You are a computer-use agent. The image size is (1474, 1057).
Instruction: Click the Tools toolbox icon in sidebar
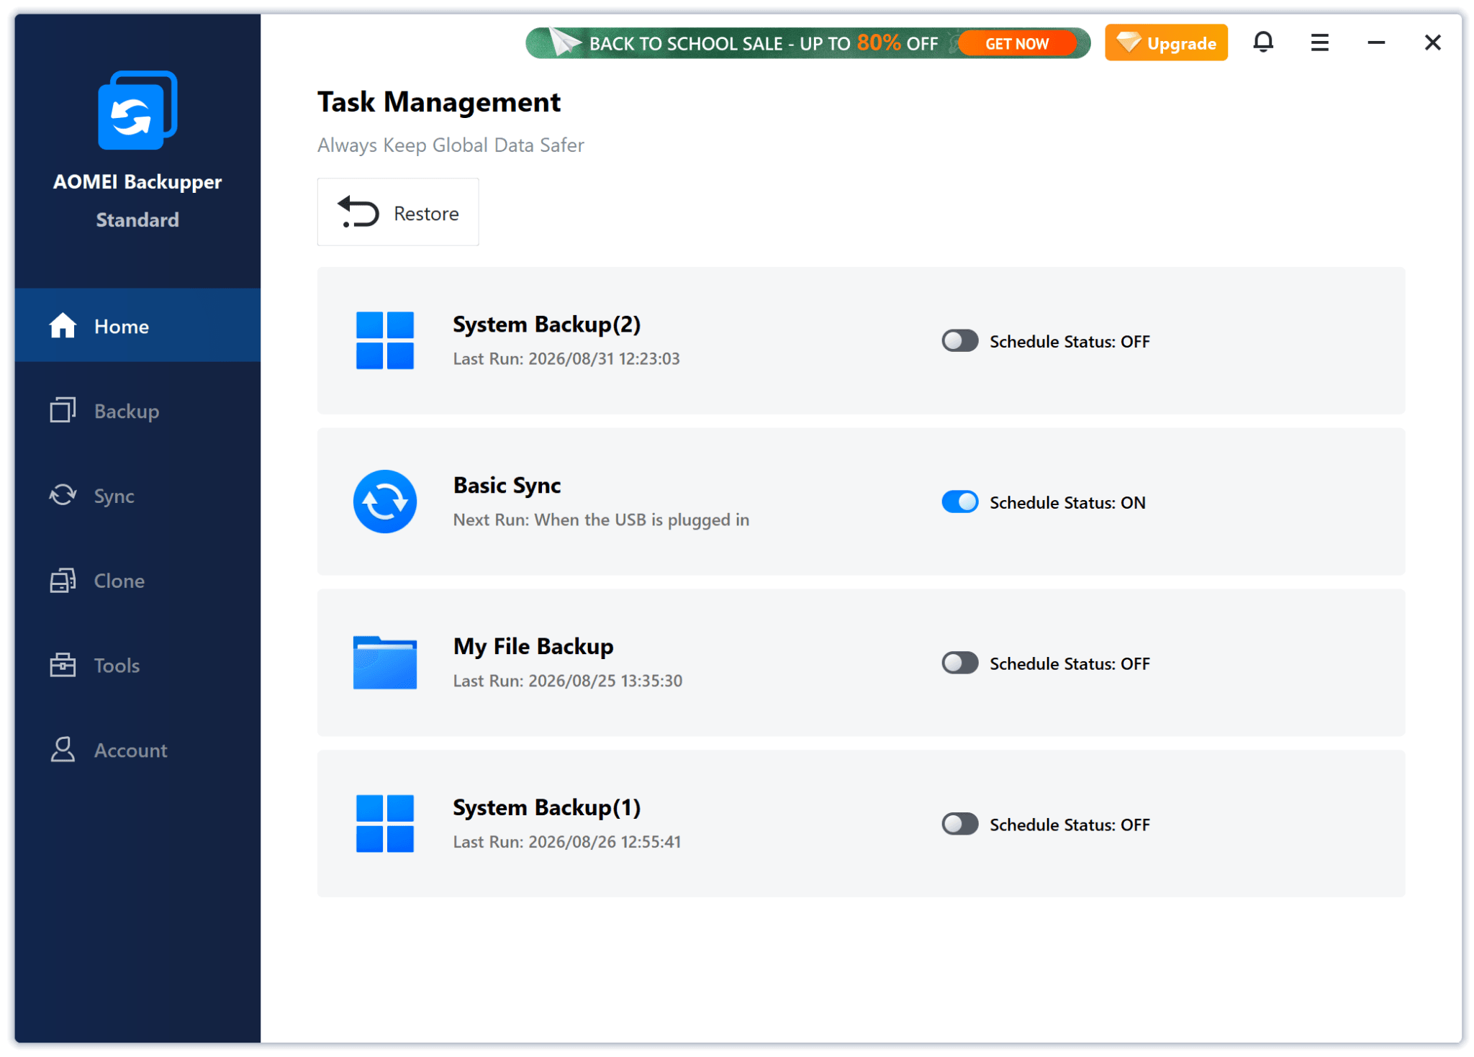[63, 665]
